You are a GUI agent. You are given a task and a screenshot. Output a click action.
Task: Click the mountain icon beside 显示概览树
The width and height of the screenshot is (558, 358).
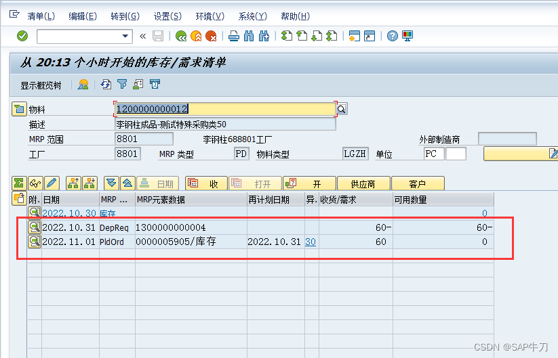83,85
